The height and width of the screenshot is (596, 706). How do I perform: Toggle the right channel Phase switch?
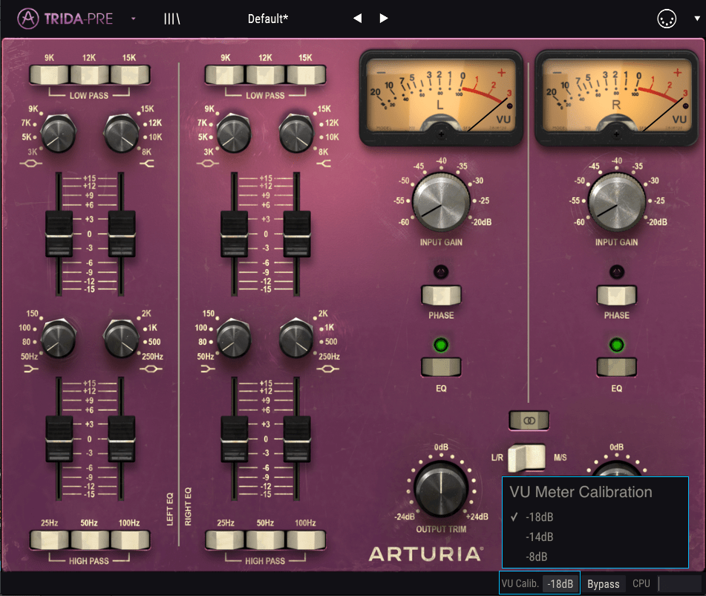[x=616, y=295]
